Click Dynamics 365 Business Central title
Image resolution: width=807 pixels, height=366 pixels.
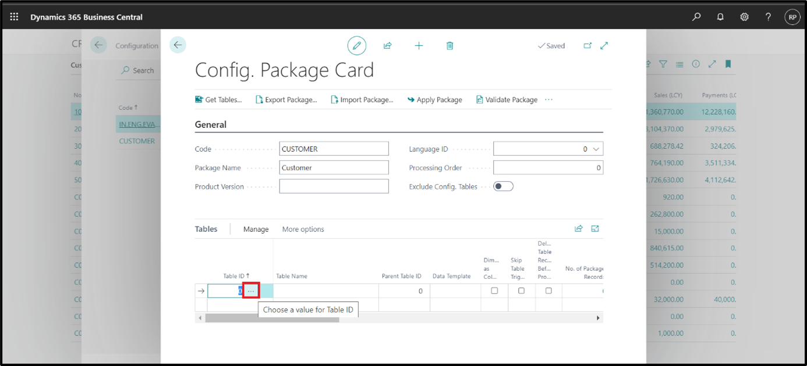click(86, 17)
